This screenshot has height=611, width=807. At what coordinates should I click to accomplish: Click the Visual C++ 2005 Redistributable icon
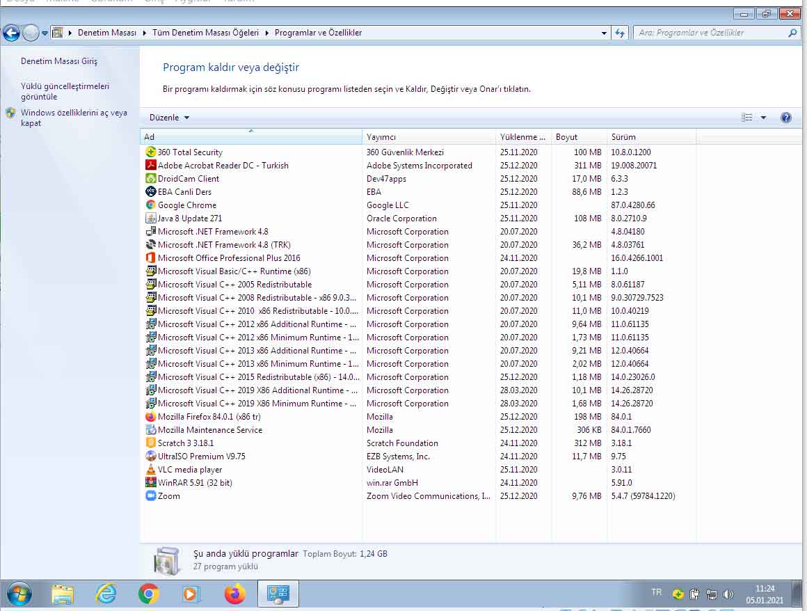pyautogui.click(x=151, y=284)
